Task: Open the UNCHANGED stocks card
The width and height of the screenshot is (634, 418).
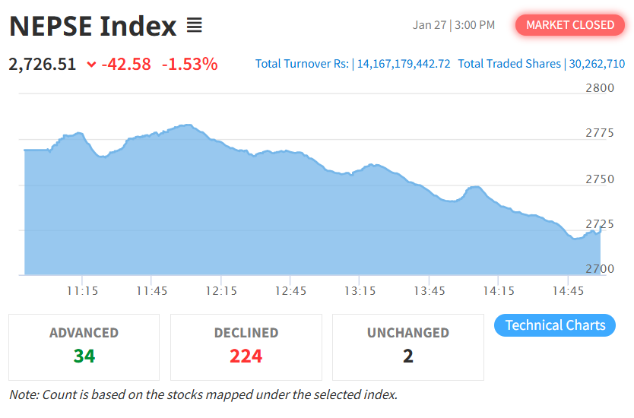Action: click(x=408, y=347)
